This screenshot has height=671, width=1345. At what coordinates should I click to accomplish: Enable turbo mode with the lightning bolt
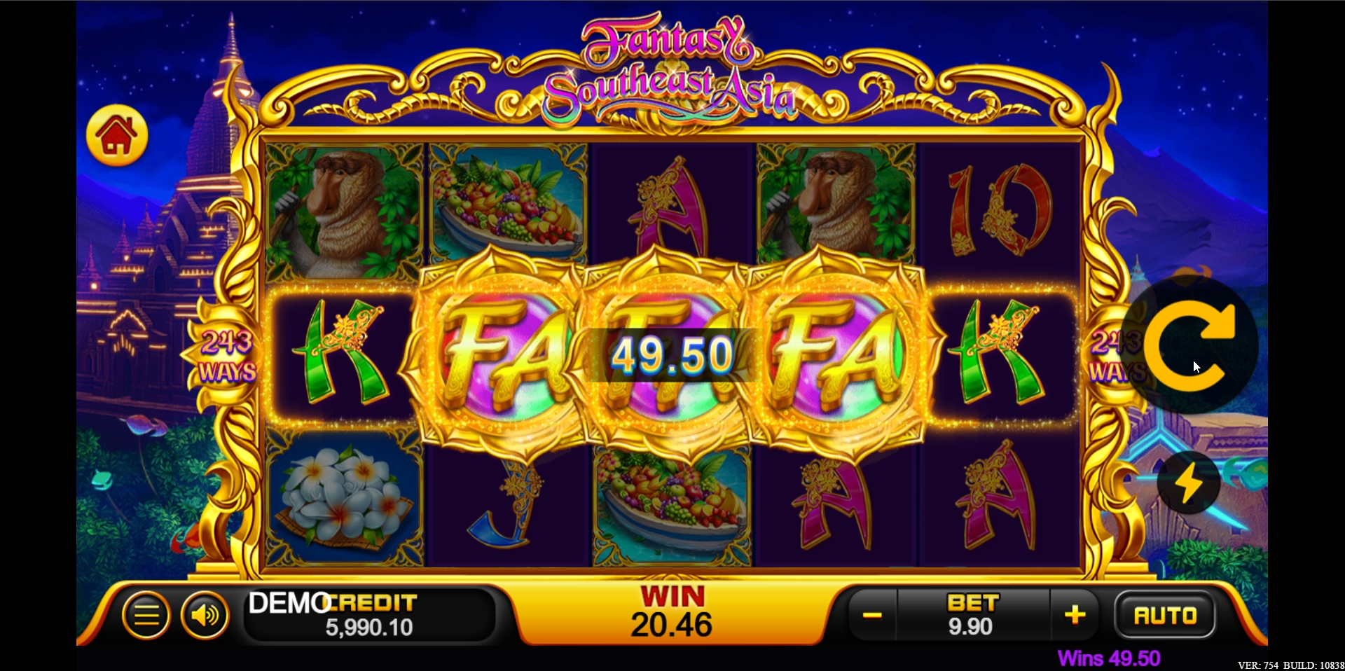1189,483
